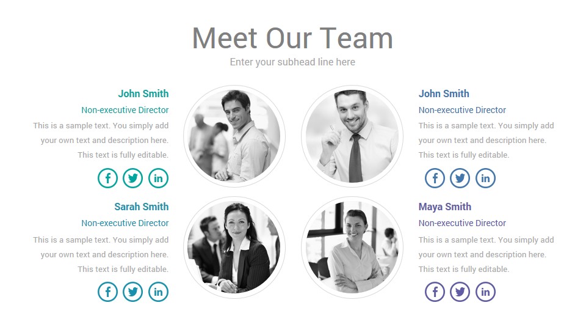Click Sarah Smith's Facebook icon
Screen dimensions: 586x330
[107, 292]
